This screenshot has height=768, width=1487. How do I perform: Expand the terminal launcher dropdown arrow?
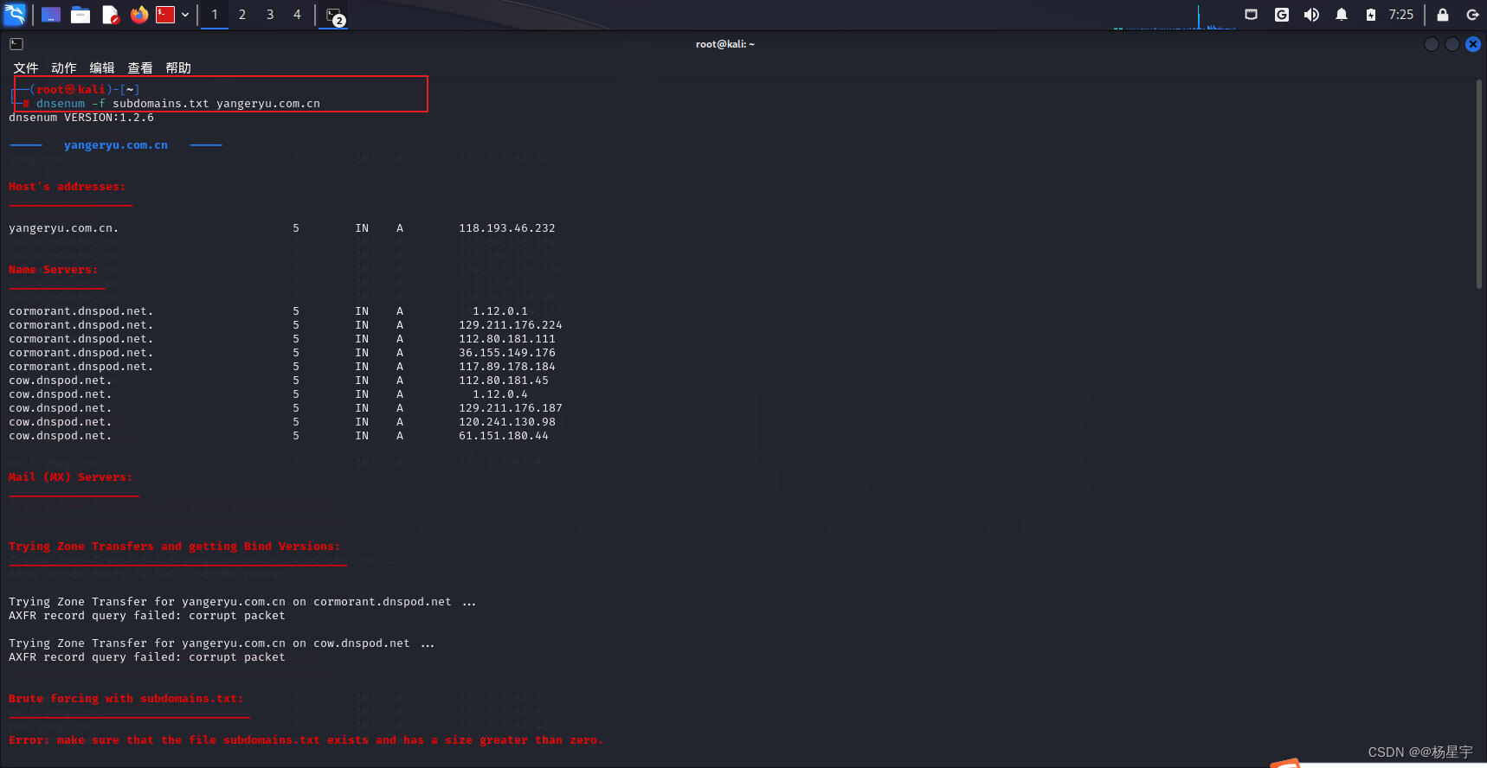(185, 15)
